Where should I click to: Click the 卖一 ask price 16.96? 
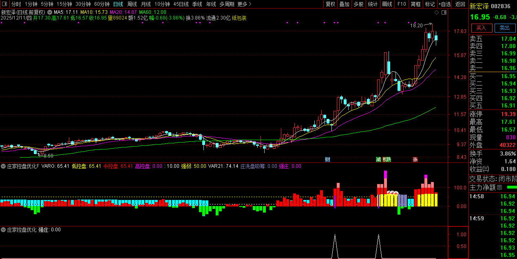click(508, 68)
